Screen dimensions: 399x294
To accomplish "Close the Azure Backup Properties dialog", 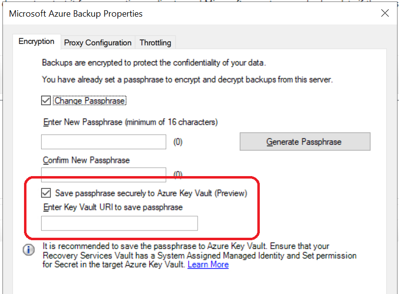I will tap(385, 14).
